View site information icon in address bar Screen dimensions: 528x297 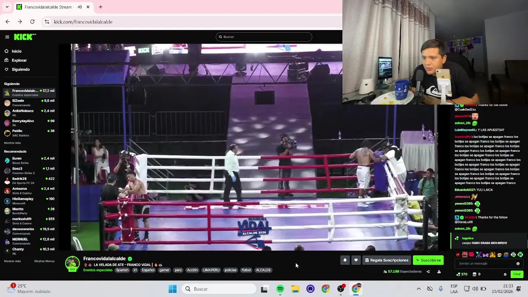47,21
